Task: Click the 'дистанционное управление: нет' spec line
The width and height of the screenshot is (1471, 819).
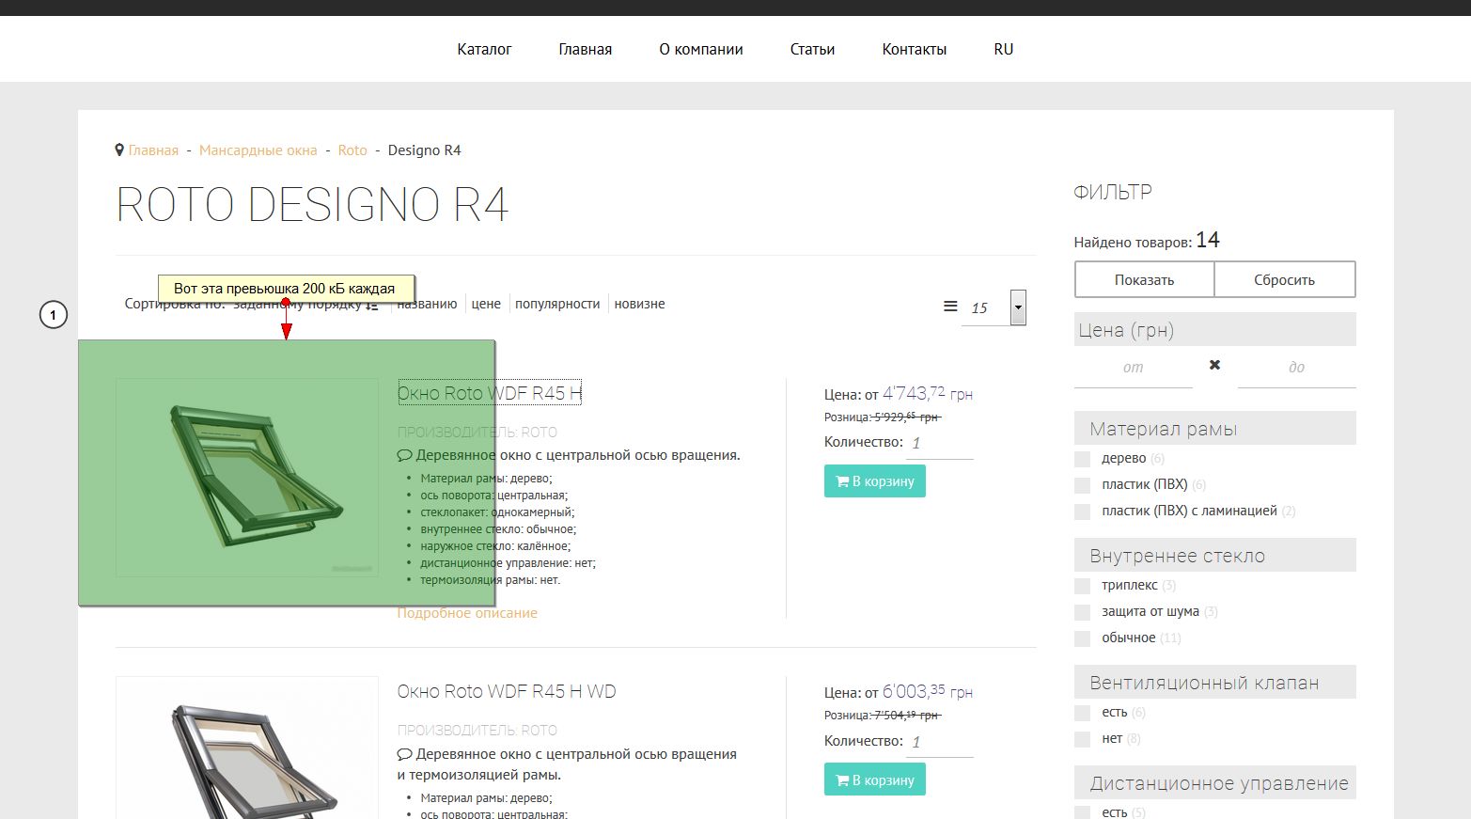Action: [x=509, y=563]
